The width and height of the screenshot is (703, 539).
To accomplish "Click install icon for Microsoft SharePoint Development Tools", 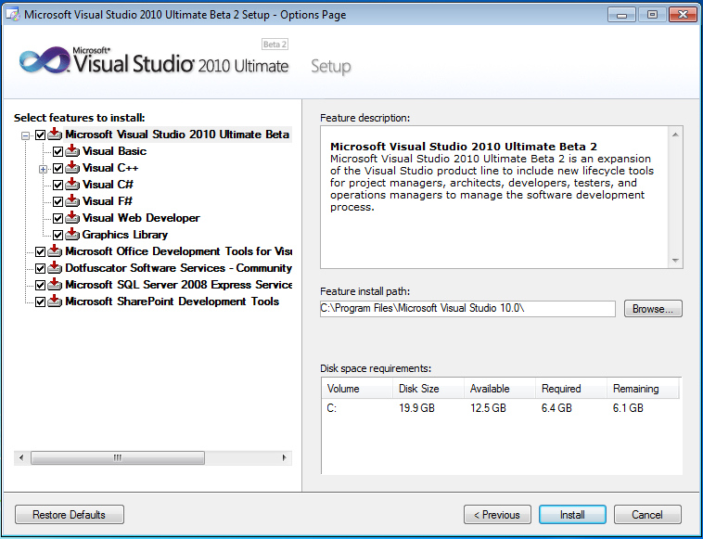I will click(55, 302).
